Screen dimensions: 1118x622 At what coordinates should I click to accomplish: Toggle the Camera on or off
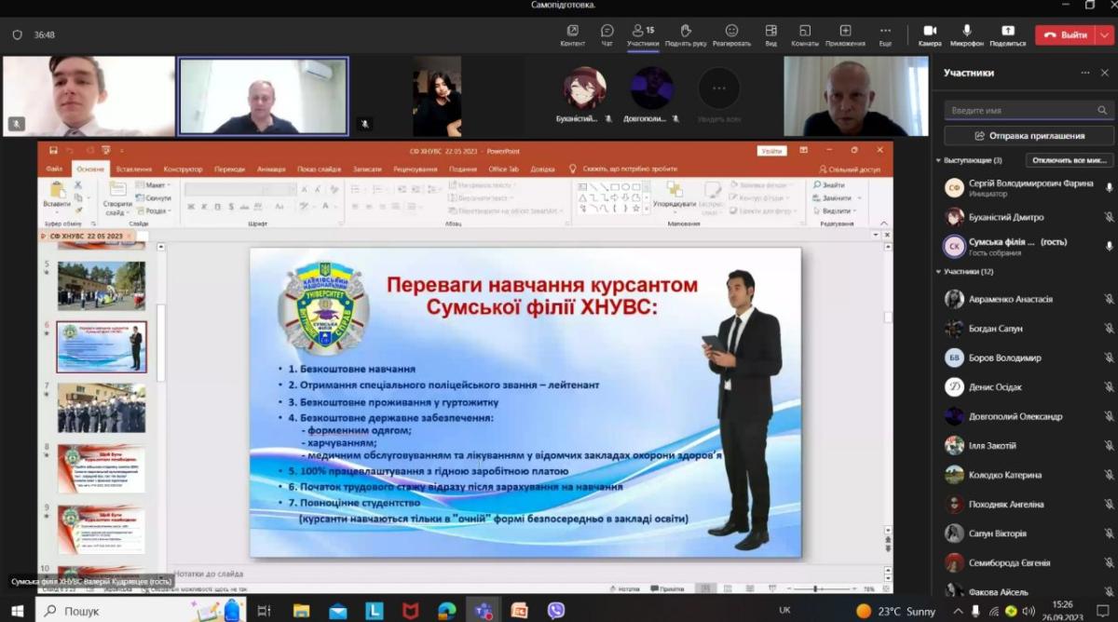click(x=929, y=34)
